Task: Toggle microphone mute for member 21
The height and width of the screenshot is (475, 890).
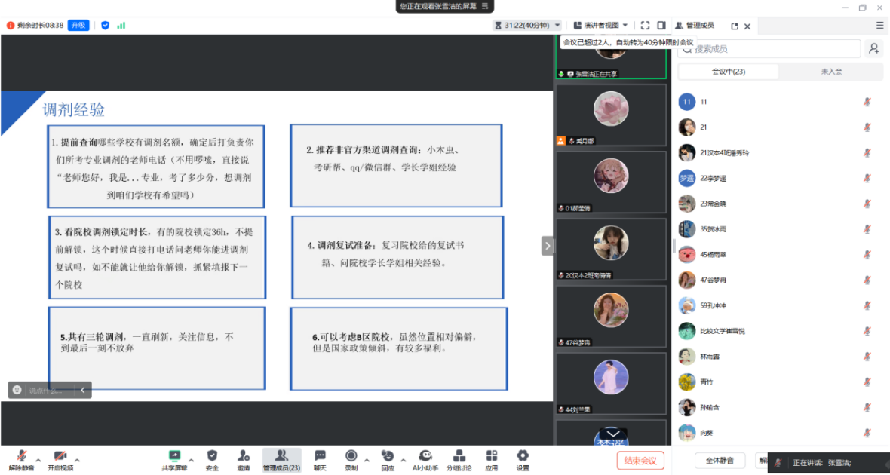Action: point(867,127)
